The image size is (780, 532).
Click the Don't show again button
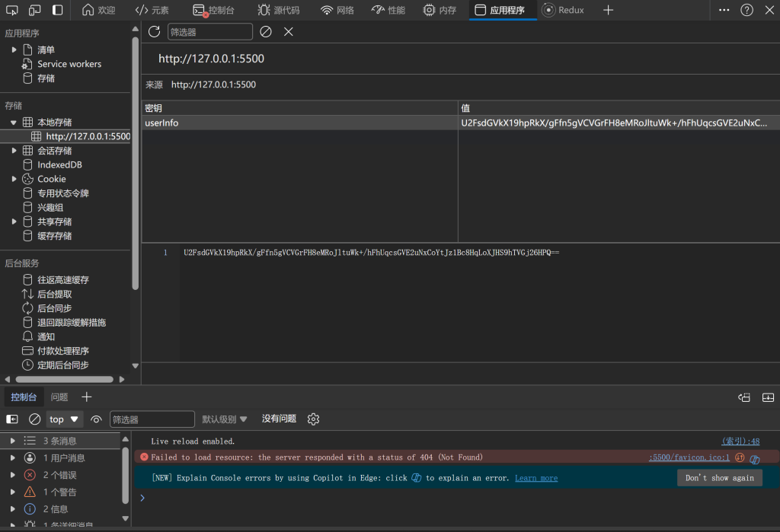point(719,478)
